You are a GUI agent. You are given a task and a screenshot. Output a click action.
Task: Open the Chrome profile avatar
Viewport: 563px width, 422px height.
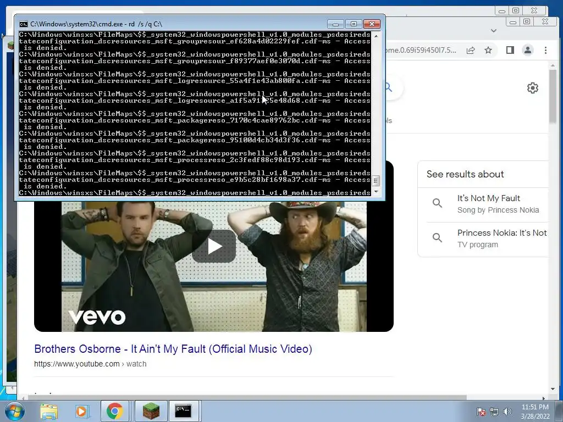(x=527, y=50)
